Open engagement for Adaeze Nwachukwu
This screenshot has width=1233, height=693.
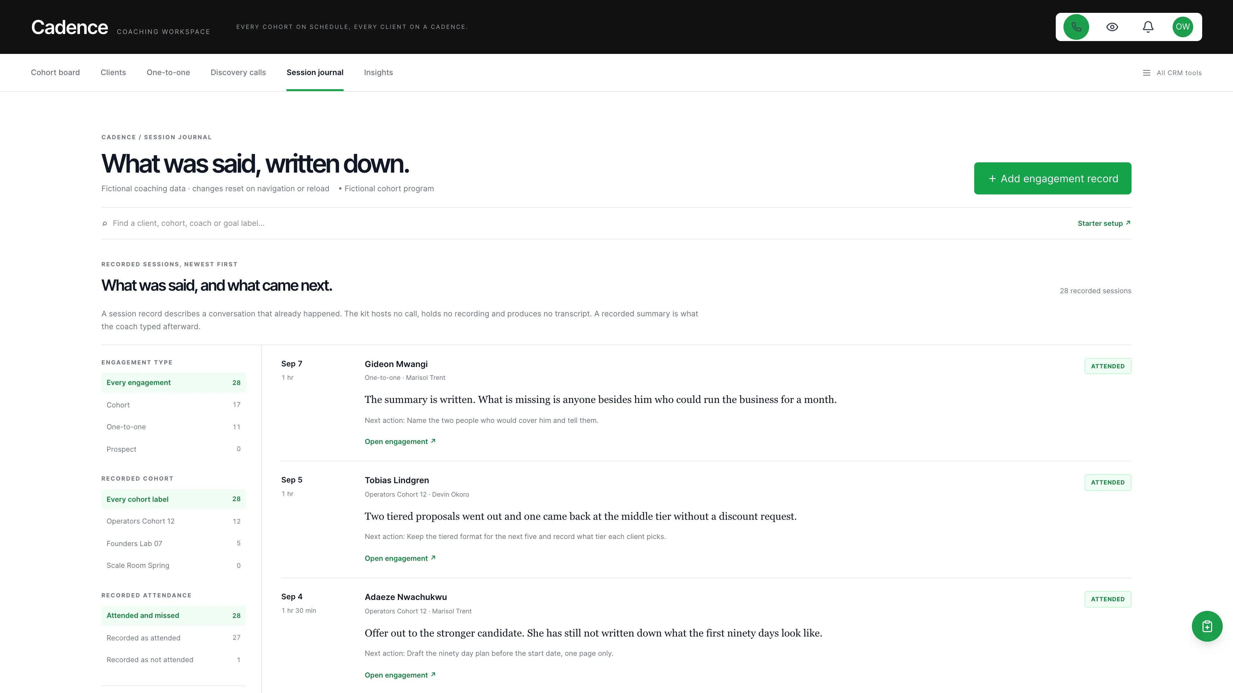pos(400,675)
